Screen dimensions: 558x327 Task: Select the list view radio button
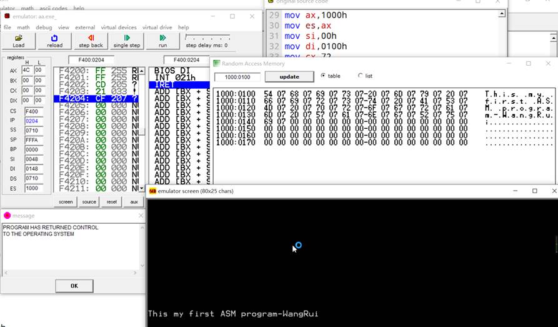coord(361,76)
